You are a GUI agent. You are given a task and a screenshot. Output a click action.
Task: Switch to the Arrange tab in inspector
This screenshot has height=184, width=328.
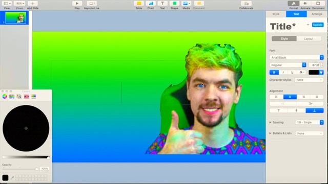(317, 14)
